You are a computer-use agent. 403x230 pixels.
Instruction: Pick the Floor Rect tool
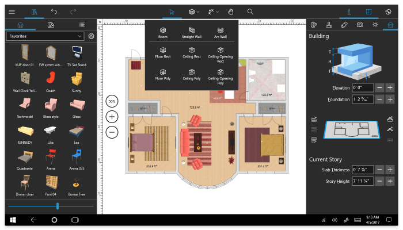tap(163, 53)
